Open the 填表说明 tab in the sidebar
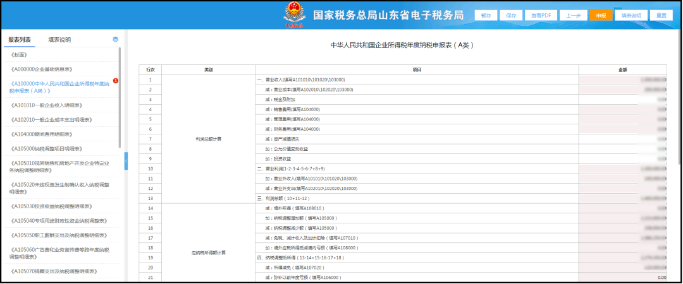The height and width of the screenshot is (284, 683). point(59,40)
